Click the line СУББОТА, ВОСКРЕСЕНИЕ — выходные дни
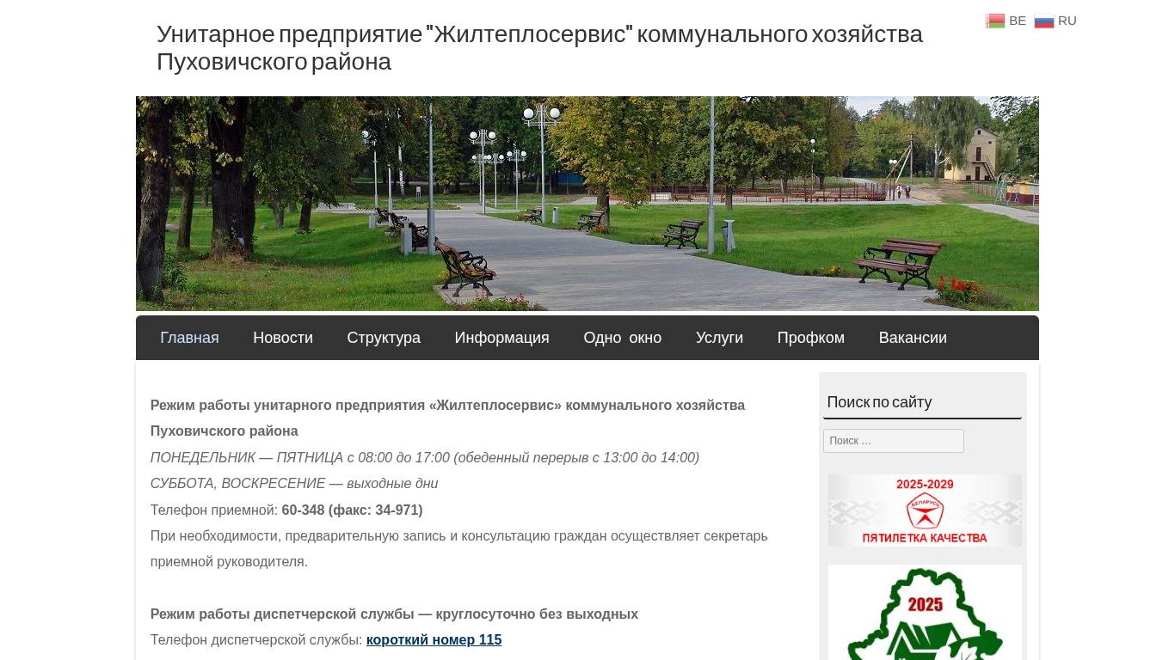This screenshot has height=660, width=1175. tap(294, 484)
